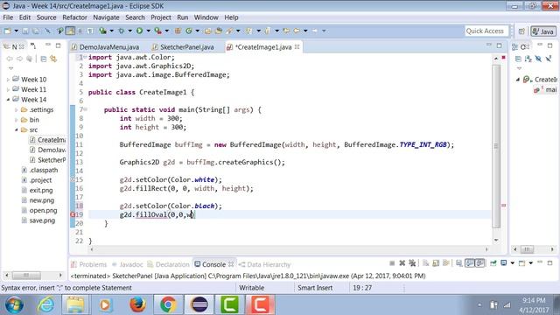Screen dimensions: 560x315
Task: Open the File menu
Action: coord(8,17)
